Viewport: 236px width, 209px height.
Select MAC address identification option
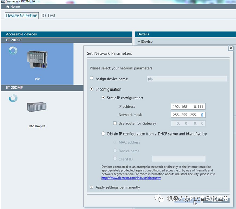point(115,142)
